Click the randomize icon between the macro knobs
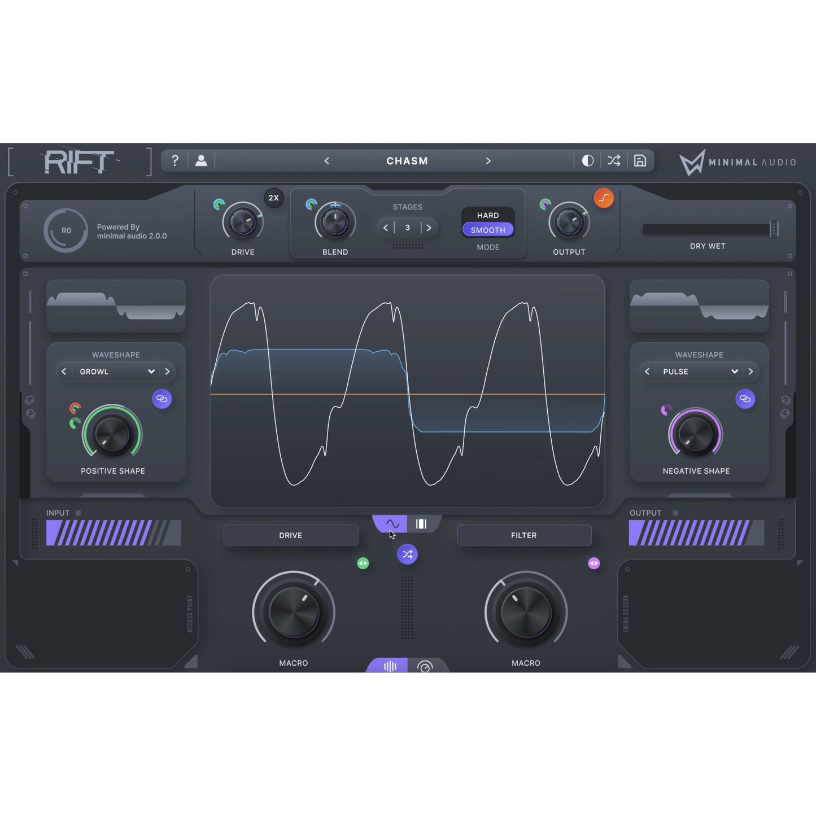Image resolution: width=816 pixels, height=816 pixels. tap(407, 555)
